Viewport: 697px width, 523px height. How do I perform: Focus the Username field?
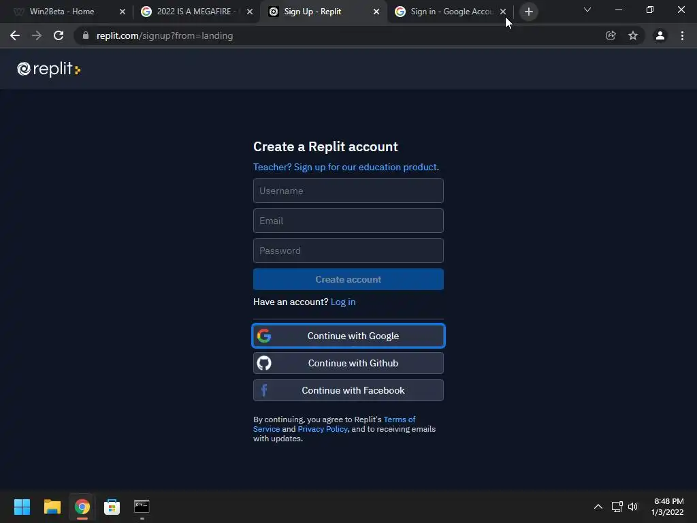point(348,191)
